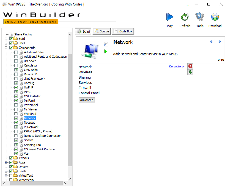Click the key edit icon beside Network logo
Image resolution: width=228 pixels, height=189 pixels.
[x=106, y=44]
